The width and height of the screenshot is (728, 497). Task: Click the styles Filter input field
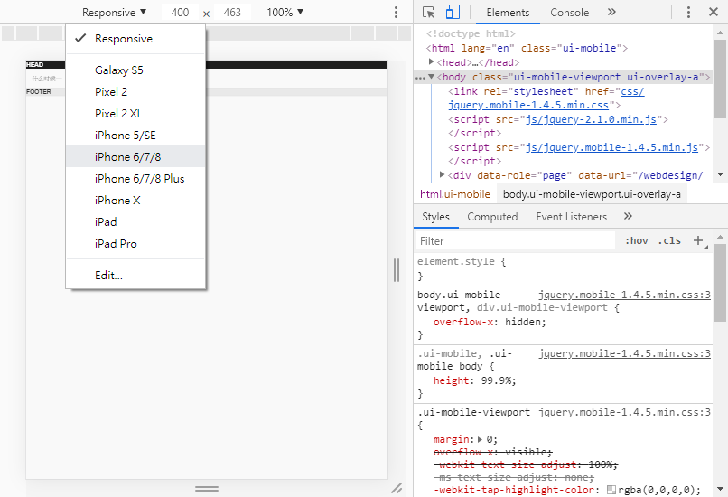click(515, 241)
